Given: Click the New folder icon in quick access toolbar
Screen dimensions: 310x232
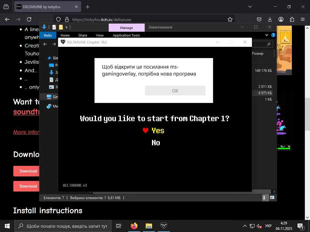Looking at the screenshot, I should [61, 27].
